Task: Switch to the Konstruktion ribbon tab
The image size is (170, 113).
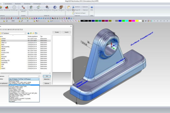Action: 8,3
